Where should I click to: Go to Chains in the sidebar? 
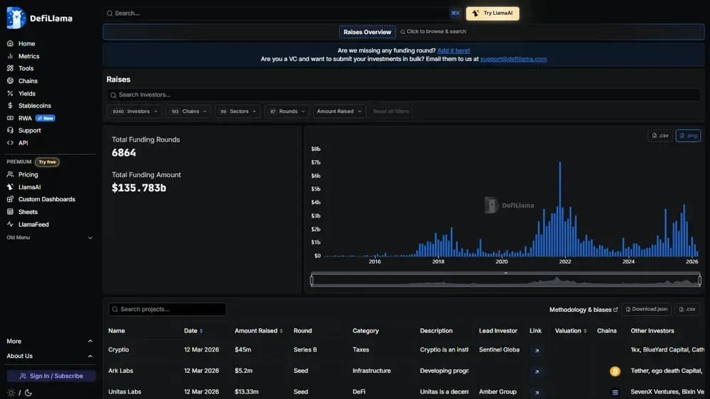pyautogui.click(x=28, y=81)
